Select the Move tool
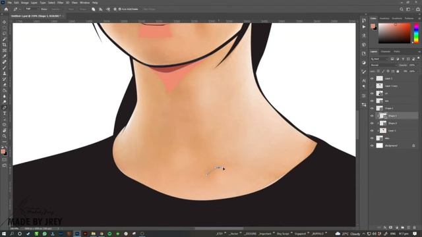This screenshot has width=422, height=237. (x=5, y=22)
